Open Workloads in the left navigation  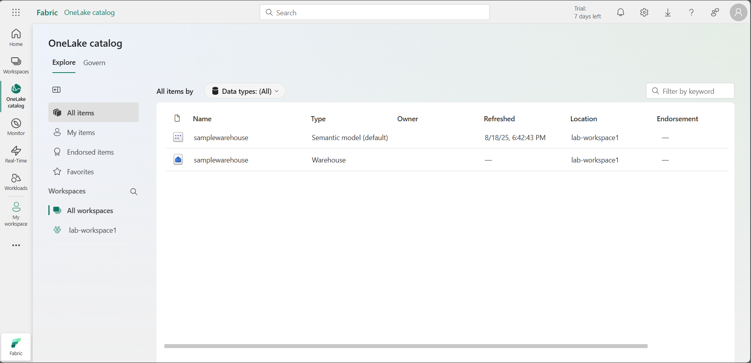(x=16, y=182)
